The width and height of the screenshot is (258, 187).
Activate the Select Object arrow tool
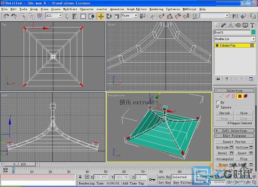click(x=67, y=16)
